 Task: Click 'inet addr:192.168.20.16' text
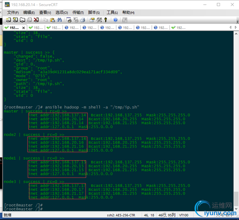(56, 143)
